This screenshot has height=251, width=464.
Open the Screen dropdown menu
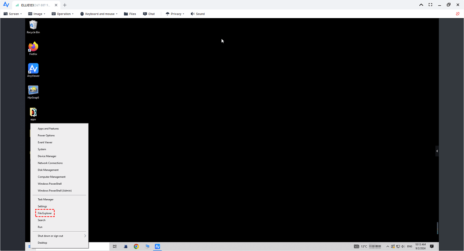[13, 14]
